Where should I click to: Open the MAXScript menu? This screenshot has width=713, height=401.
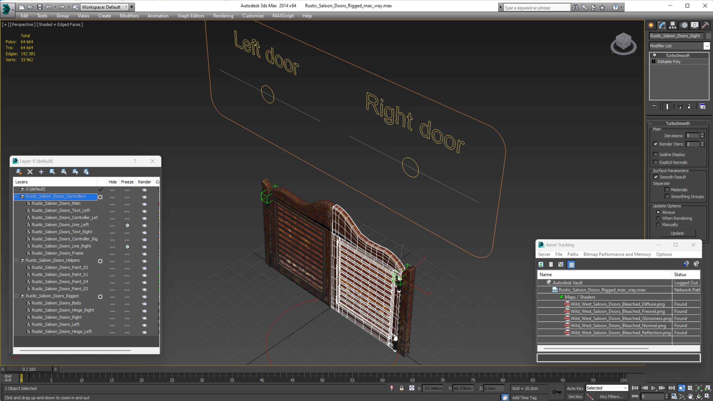tap(283, 16)
